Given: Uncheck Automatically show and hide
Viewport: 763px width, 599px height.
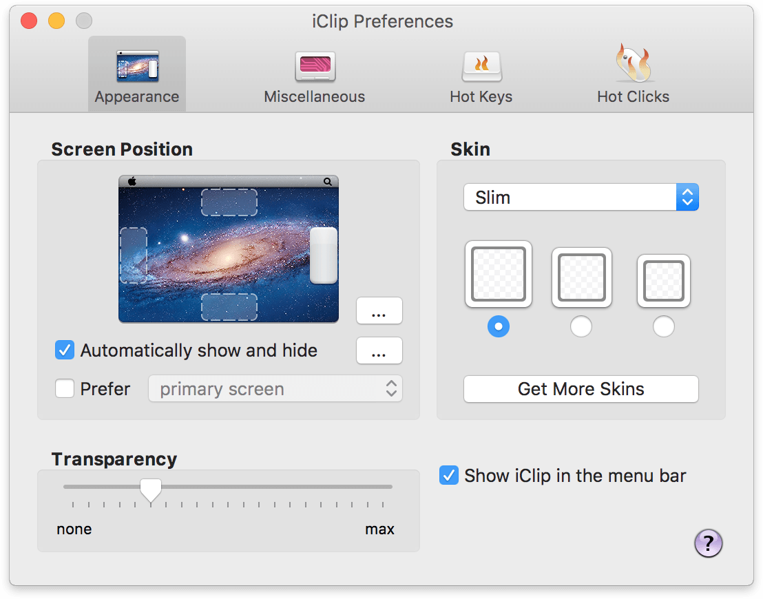Looking at the screenshot, I should 64,350.
